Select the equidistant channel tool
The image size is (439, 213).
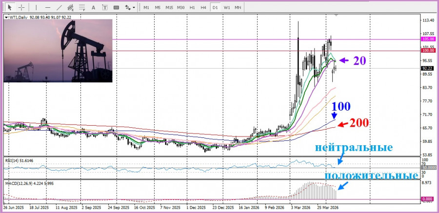[71, 7]
